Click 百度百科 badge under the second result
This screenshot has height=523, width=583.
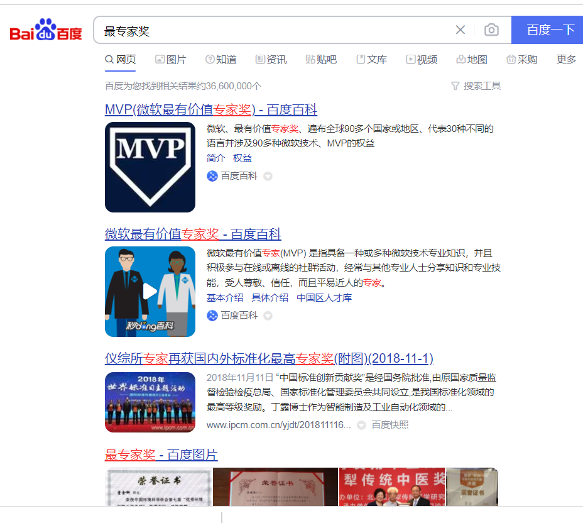tap(232, 315)
